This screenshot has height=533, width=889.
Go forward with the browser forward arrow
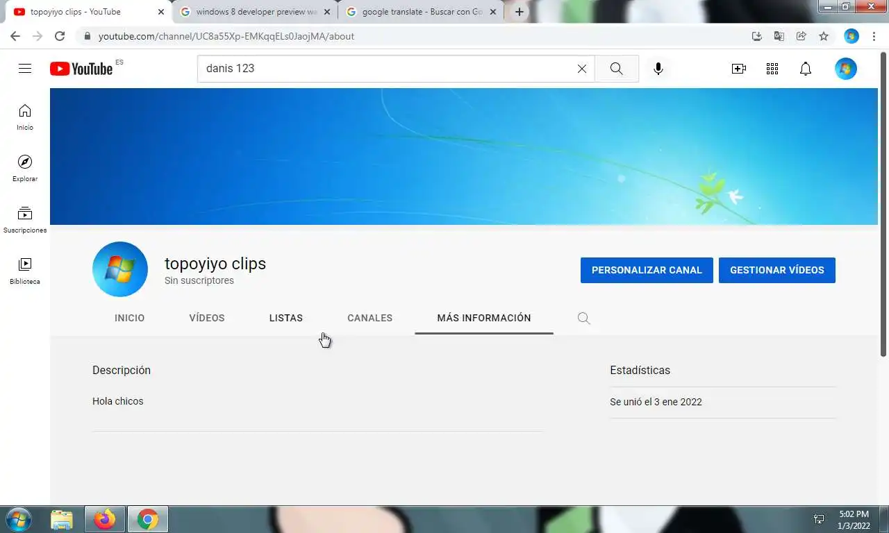(x=38, y=36)
